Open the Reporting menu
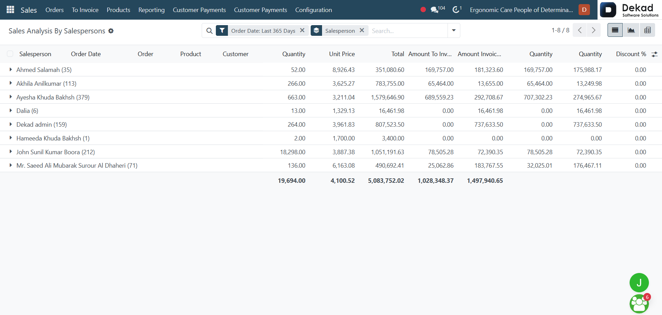662x315 pixels. [x=151, y=10]
